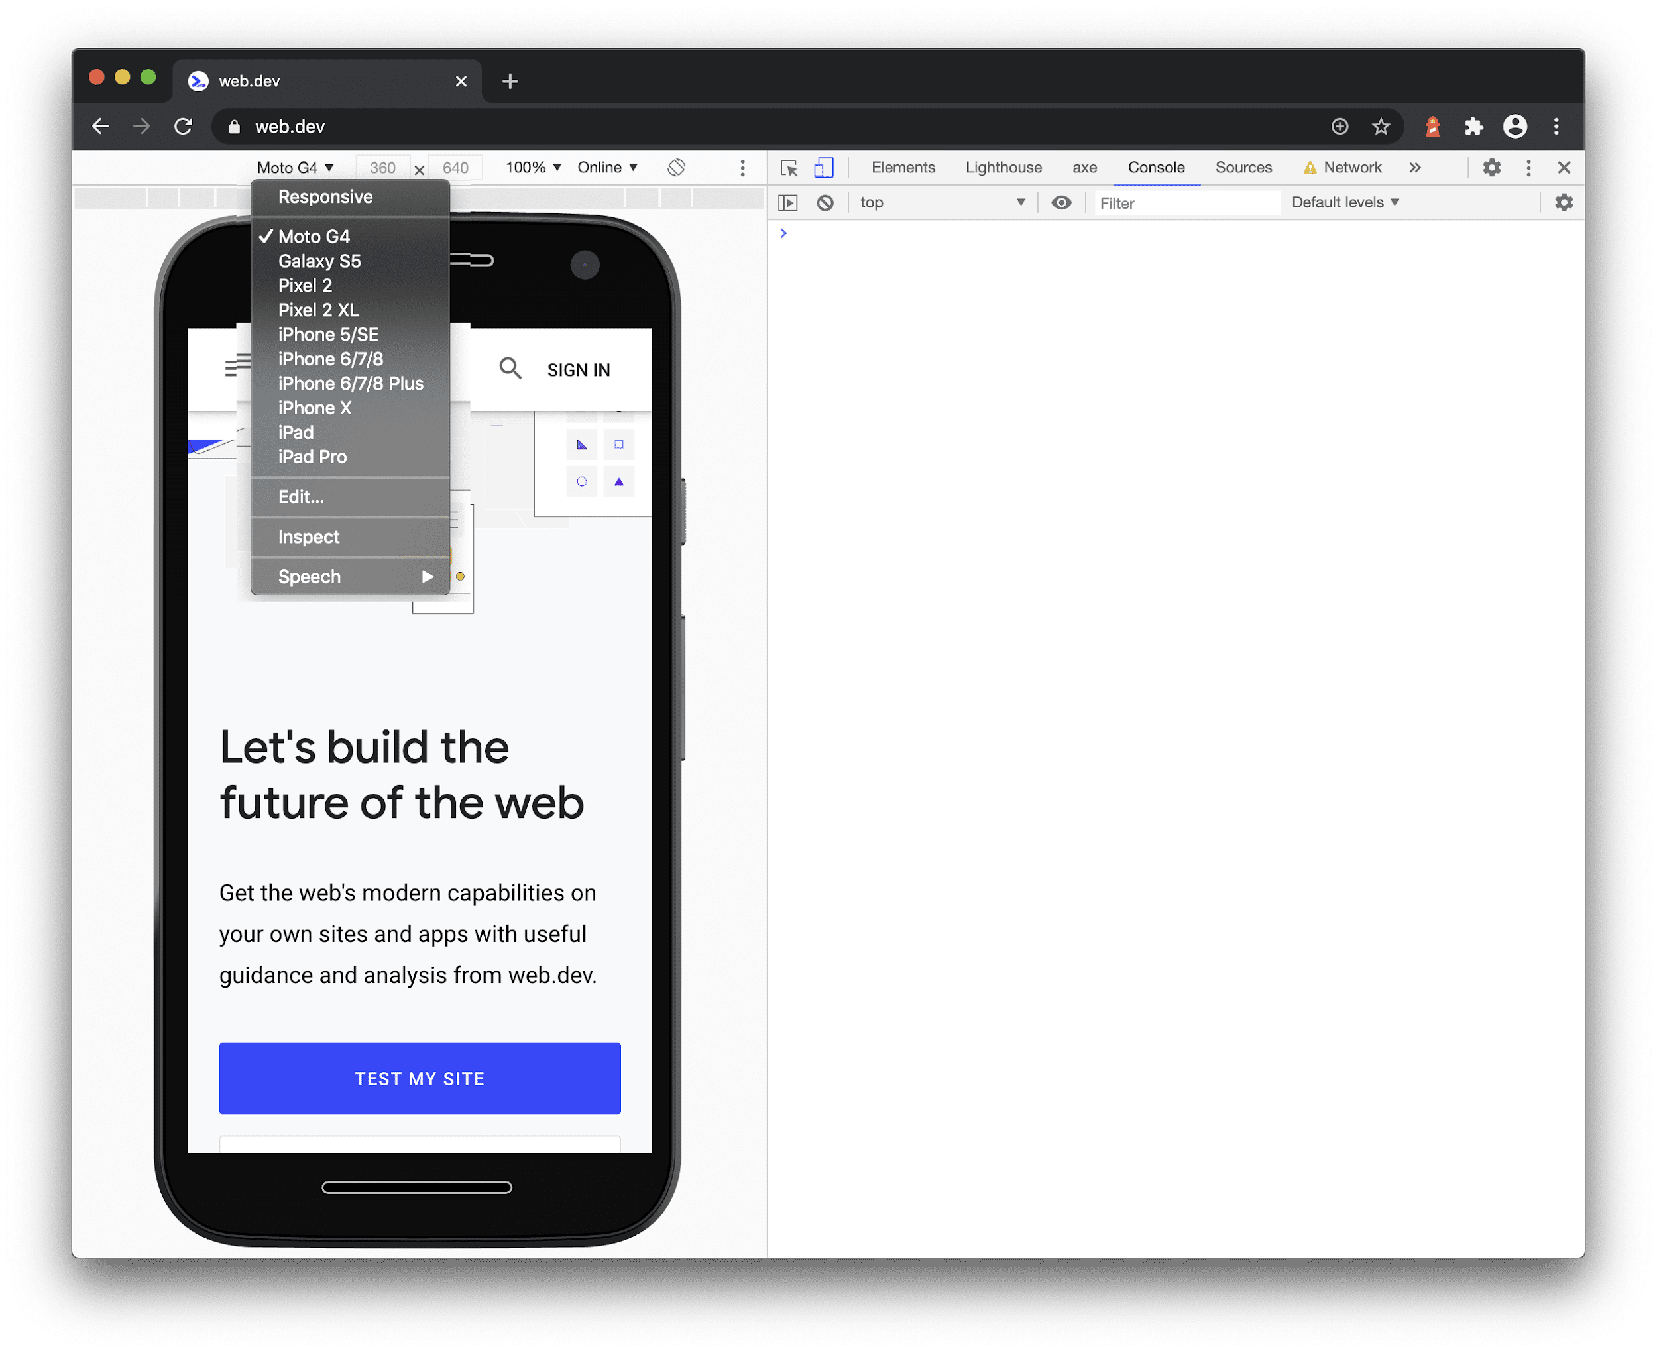
Task: Click Edit devices menu option
Action: pyautogui.click(x=302, y=495)
